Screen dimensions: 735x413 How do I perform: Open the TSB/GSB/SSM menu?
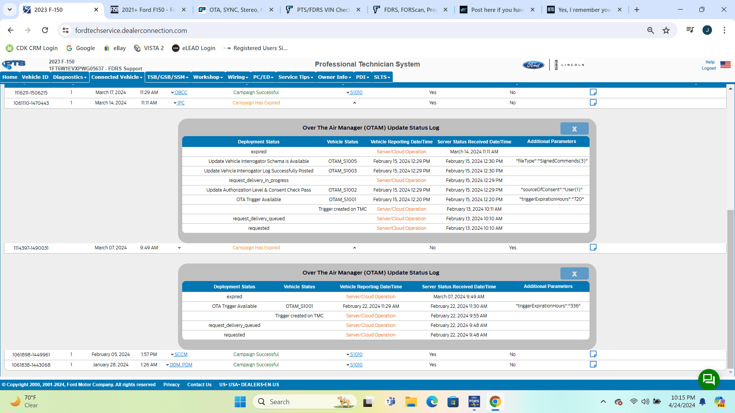pyautogui.click(x=168, y=77)
